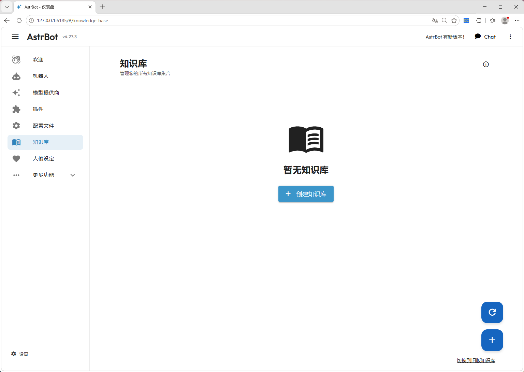Screen dimensions: 524x372
Task: Click the blue plus floating button
Action: pyautogui.click(x=492, y=340)
